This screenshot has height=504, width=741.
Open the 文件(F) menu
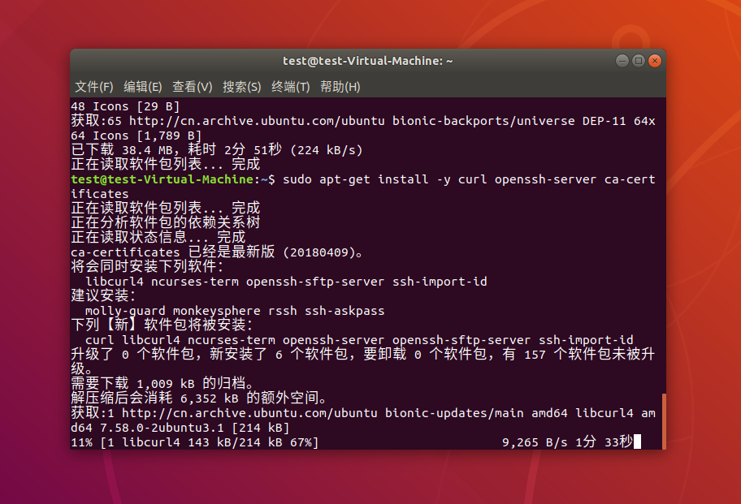tap(94, 87)
